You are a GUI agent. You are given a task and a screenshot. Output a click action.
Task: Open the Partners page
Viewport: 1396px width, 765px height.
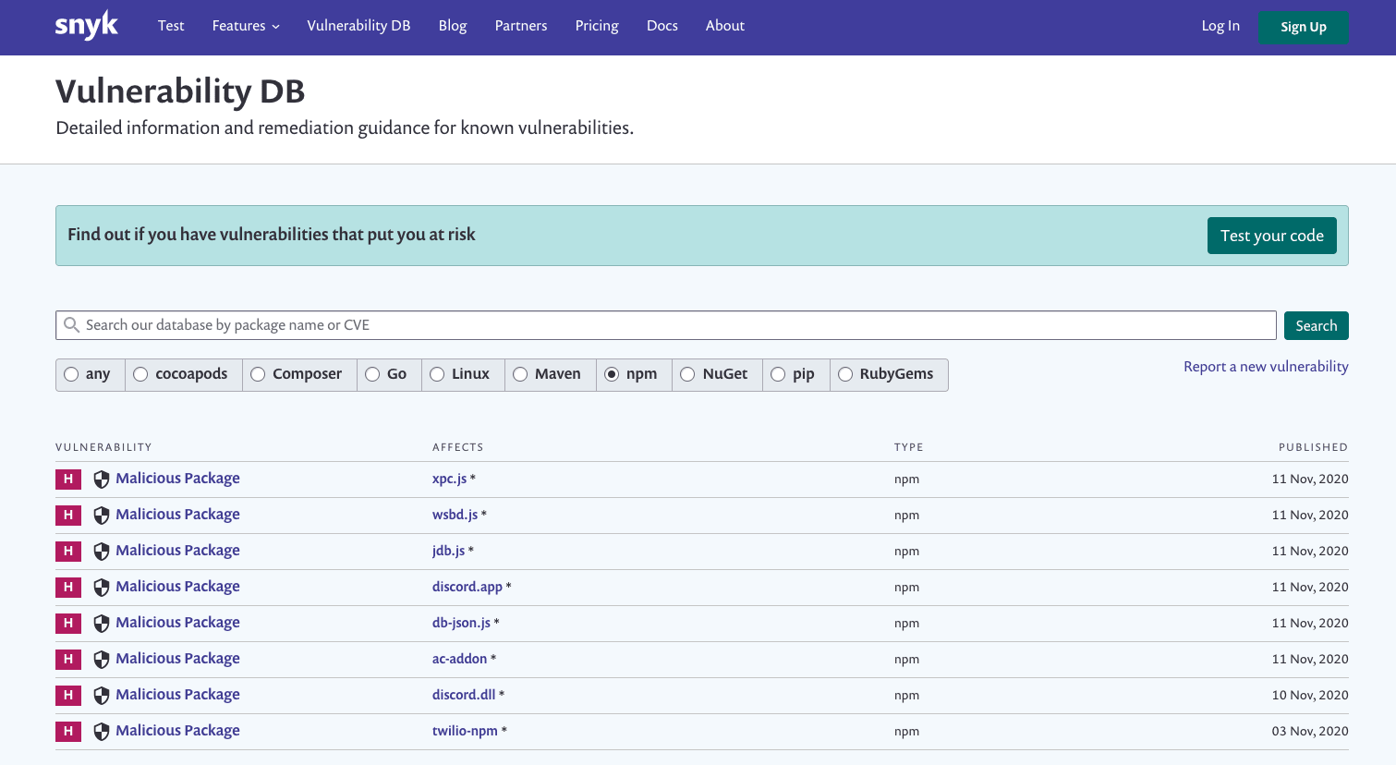point(521,26)
